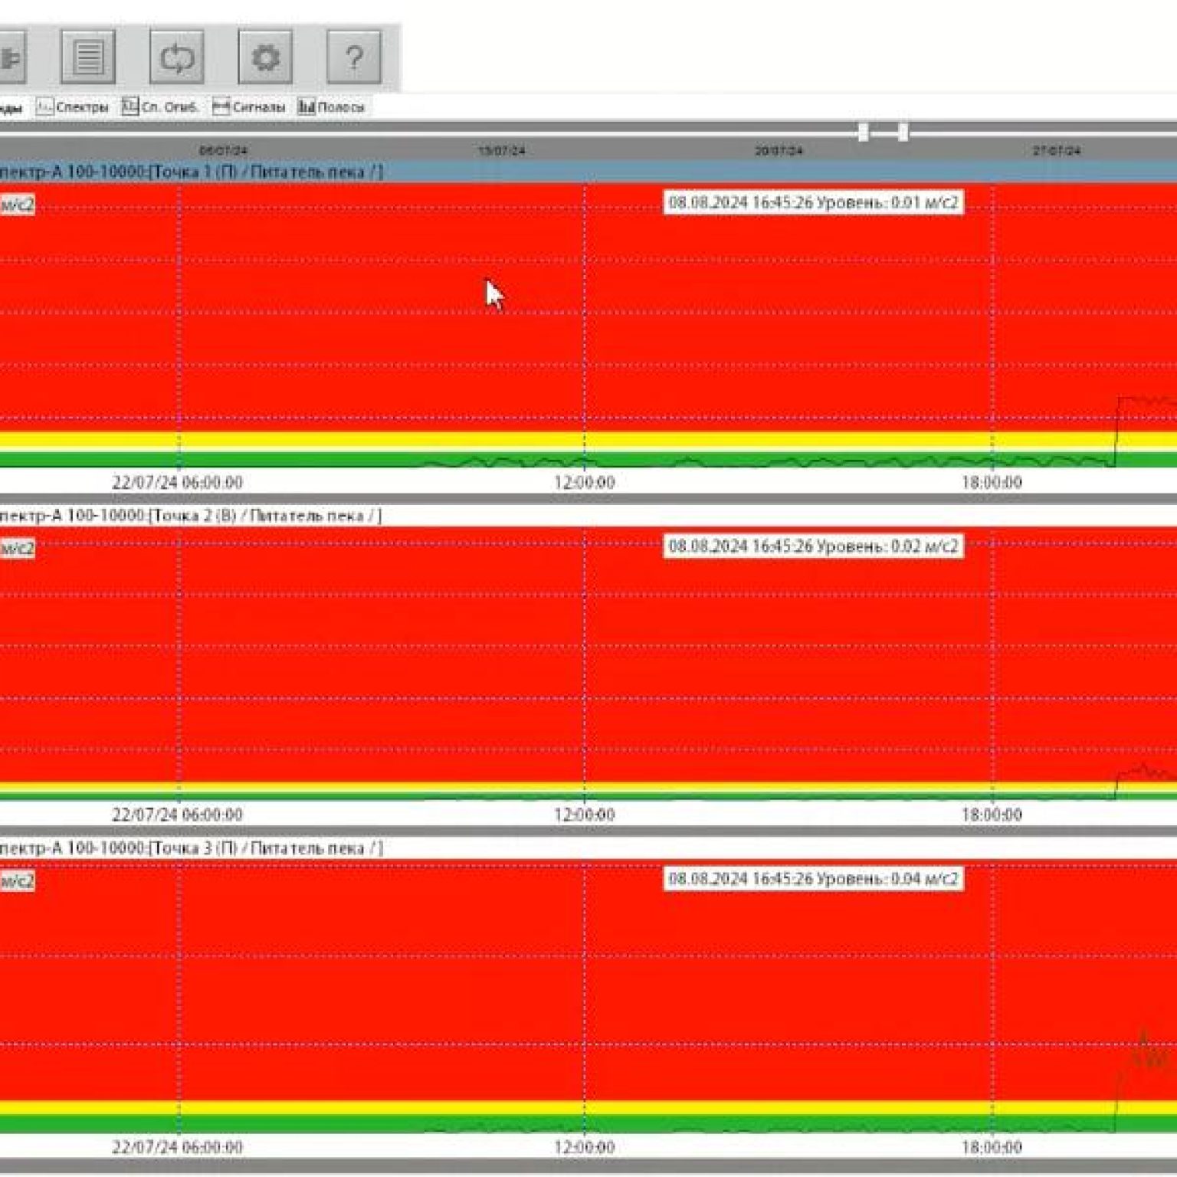Switch to the Полосы view tab
Screen dimensions: 1177x1177
coord(332,107)
